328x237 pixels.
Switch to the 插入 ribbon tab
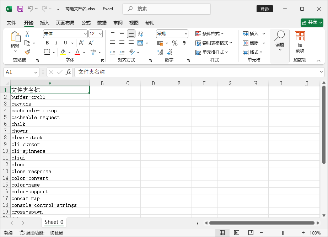point(45,23)
